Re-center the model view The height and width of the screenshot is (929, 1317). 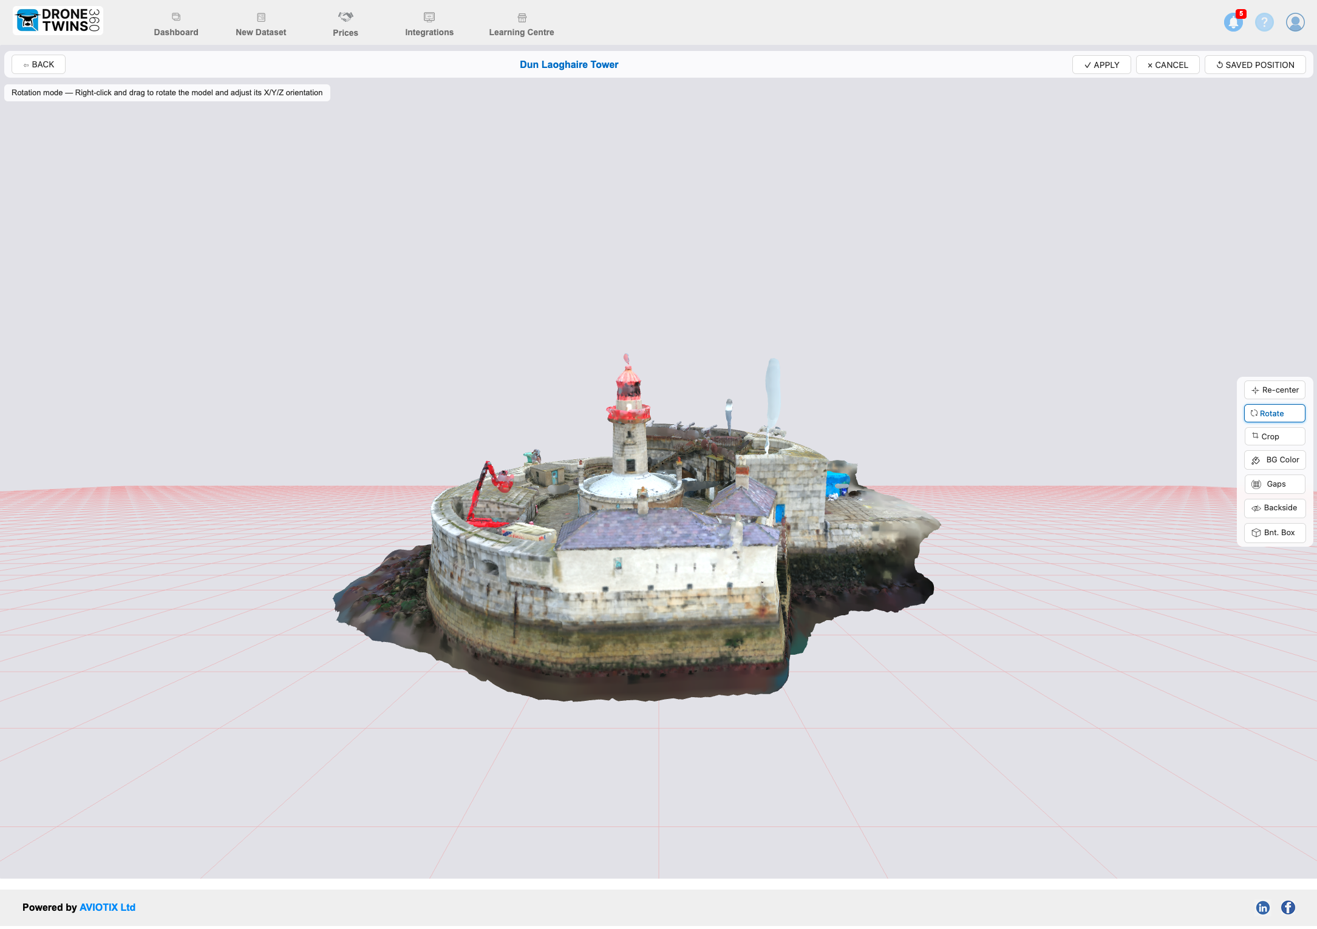click(1274, 390)
